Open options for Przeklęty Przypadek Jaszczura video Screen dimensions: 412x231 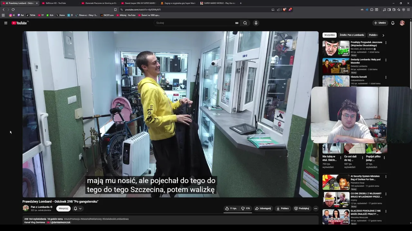(x=386, y=43)
